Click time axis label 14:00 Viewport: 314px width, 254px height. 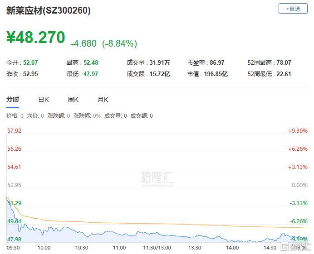232,248
